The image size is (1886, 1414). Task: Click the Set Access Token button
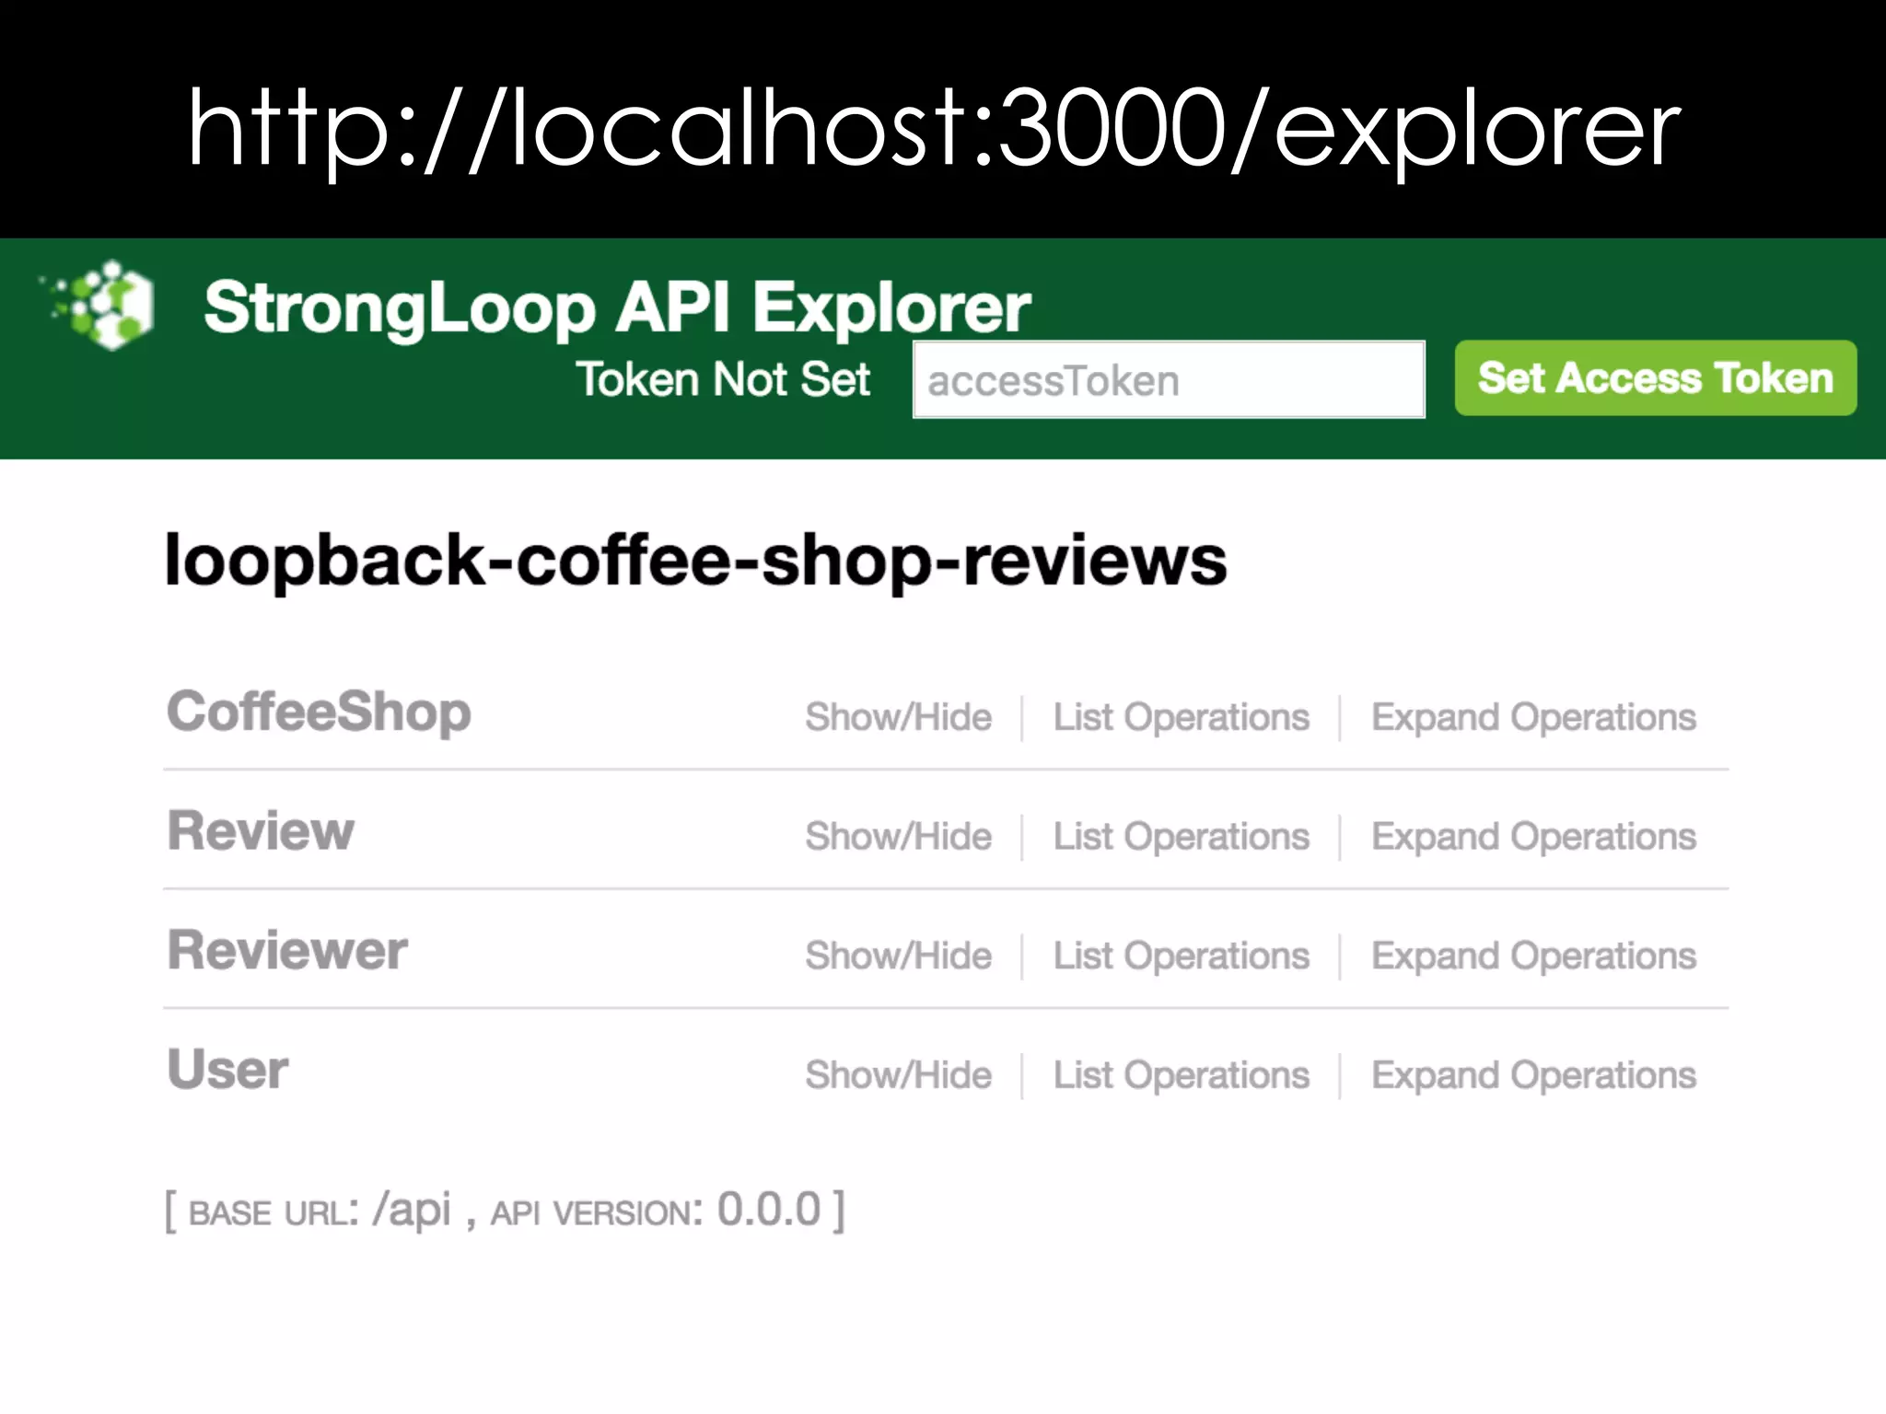click(x=1656, y=377)
